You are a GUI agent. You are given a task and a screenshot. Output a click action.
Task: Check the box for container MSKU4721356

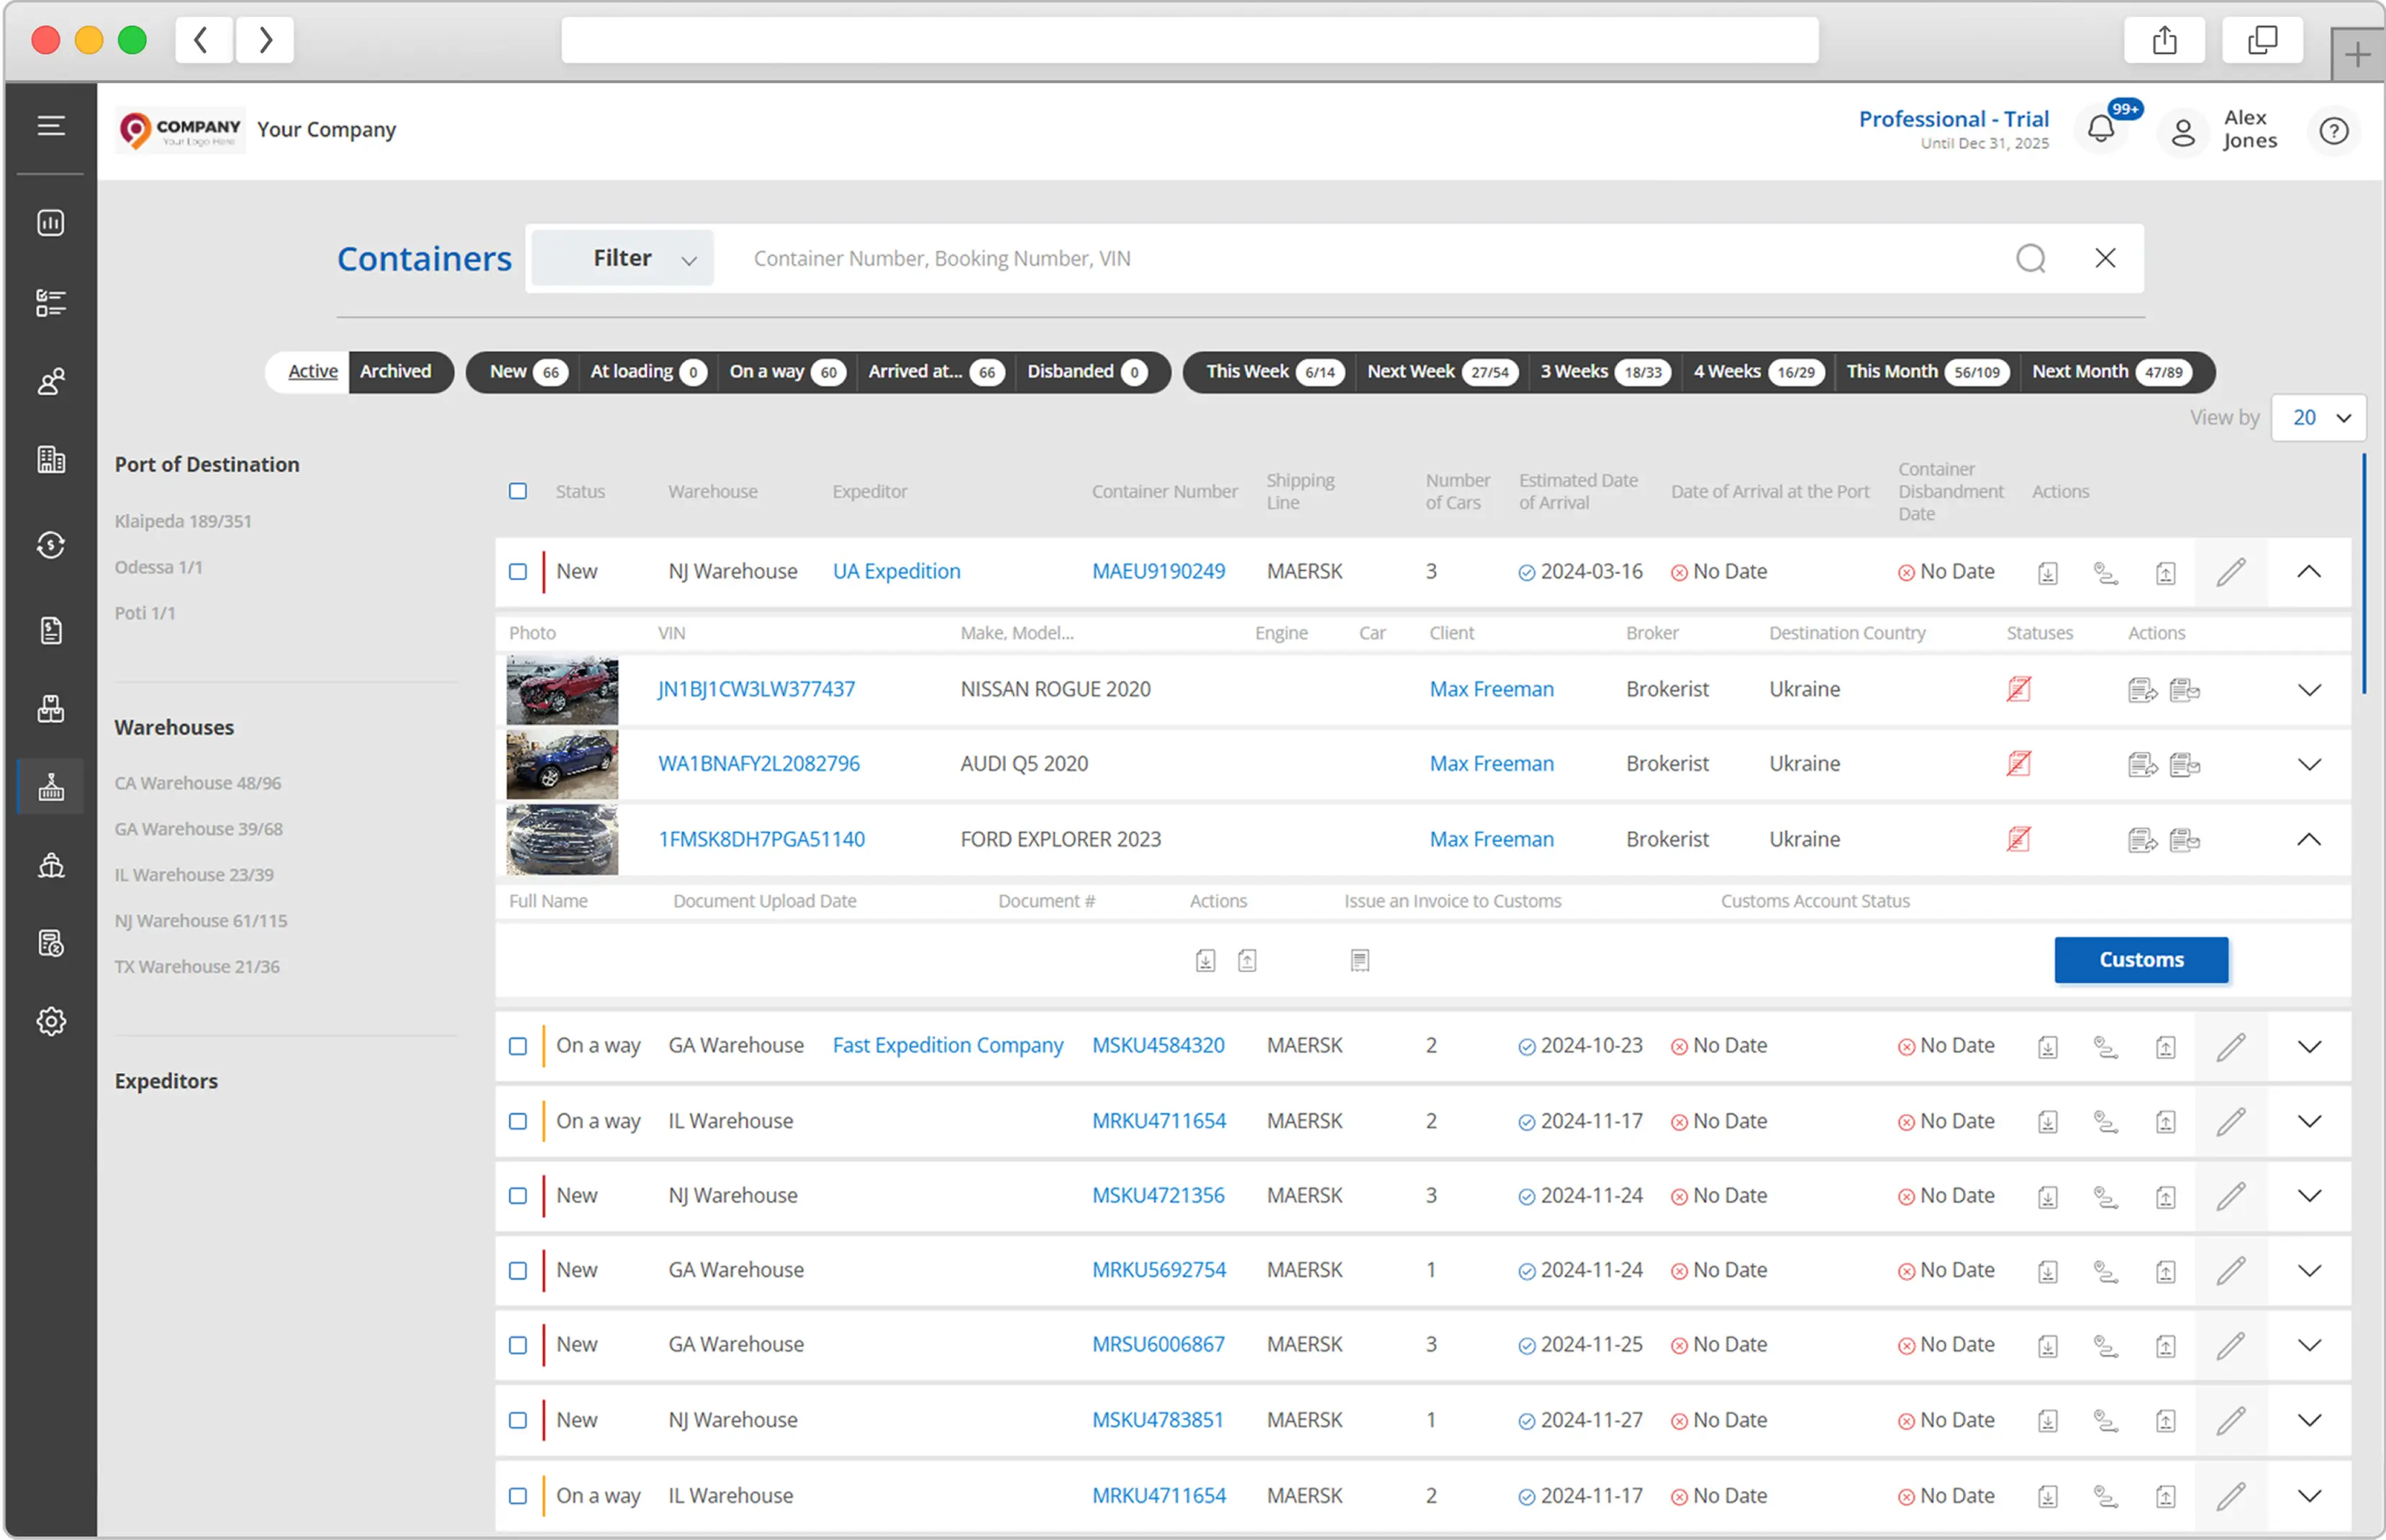point(518,1196)
